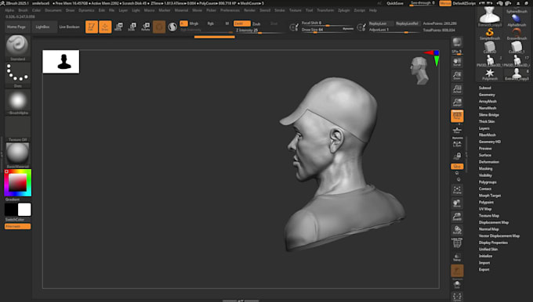Select the AlphaBrush tool
Screen dimensions: 533x302
tap(517, 20)
